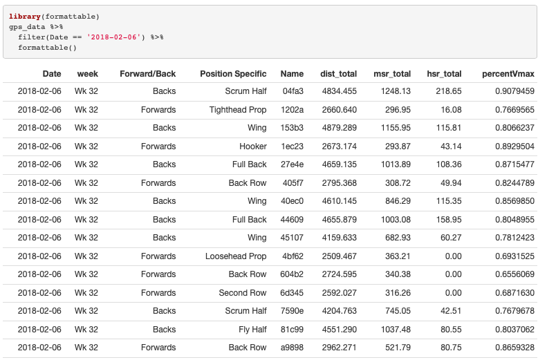Click the dist_total value 4879.289
Viewport: 547px width, 360px height.
(339, 129)
